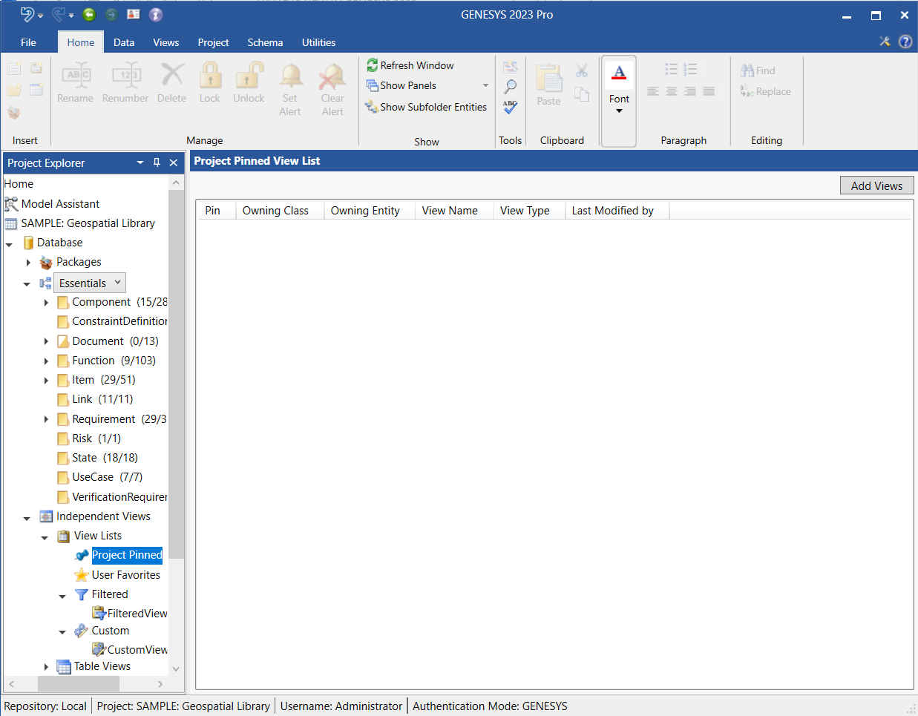Sort by the View Name column header
The width and height of the screenshot is (918, 716).
click(x=450, y=211)
